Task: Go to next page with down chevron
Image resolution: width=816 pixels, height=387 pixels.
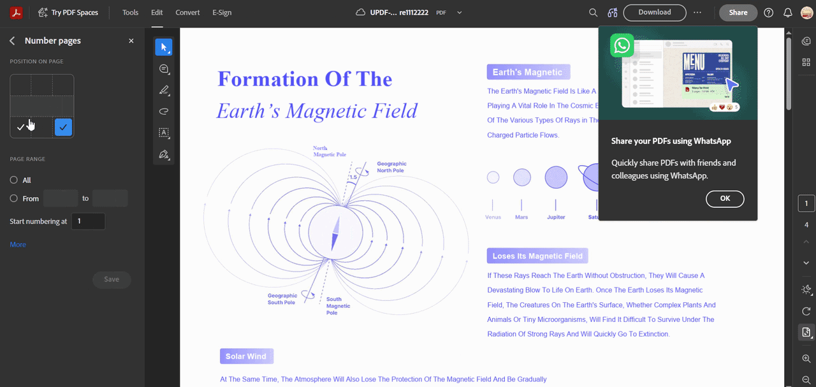Action: point(806,263)
